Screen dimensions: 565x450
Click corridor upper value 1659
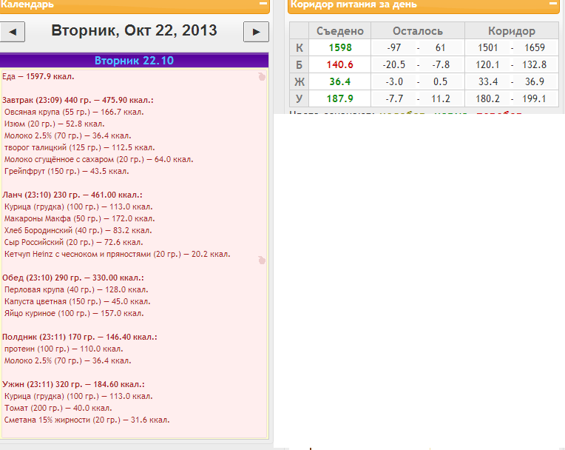535,47
